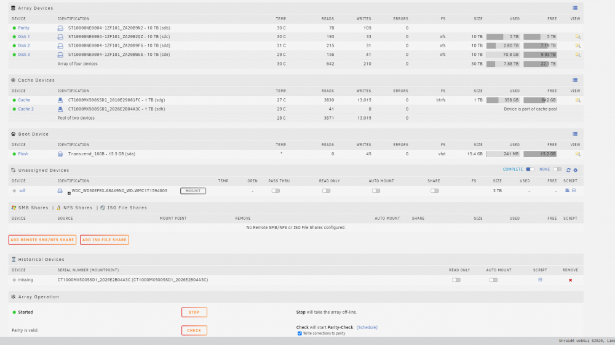The height and width of the screenshot is (345, 615).
Task: Select the SMB Shares tab label
Action: click(33, 207)
